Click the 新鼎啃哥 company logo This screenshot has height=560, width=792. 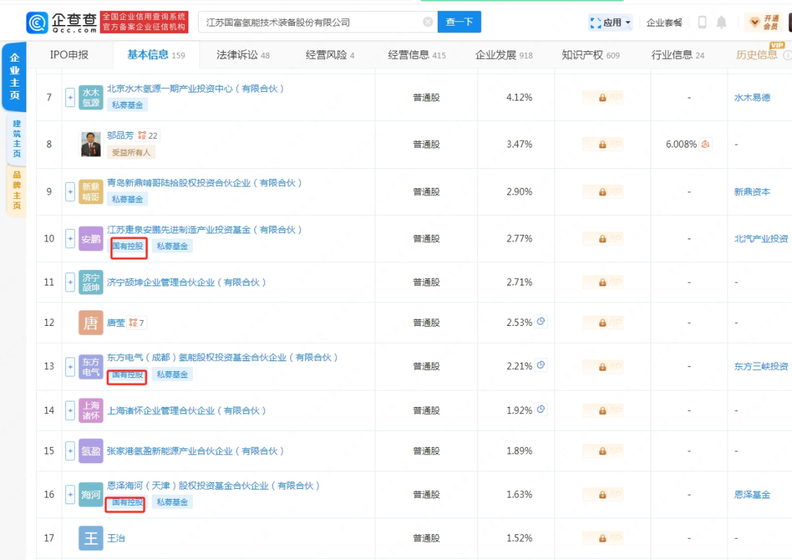click(x=91, y=192)
